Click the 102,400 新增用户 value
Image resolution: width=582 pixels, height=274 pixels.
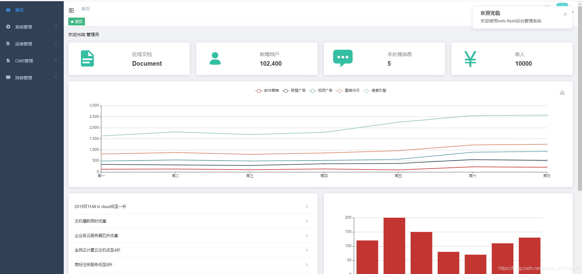(271, 64)
